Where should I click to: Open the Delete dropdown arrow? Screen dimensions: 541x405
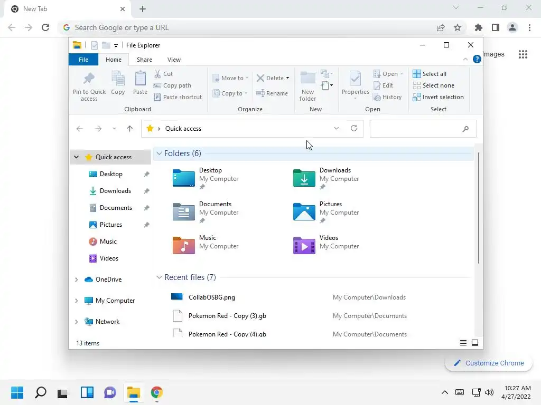coord(288,78)
